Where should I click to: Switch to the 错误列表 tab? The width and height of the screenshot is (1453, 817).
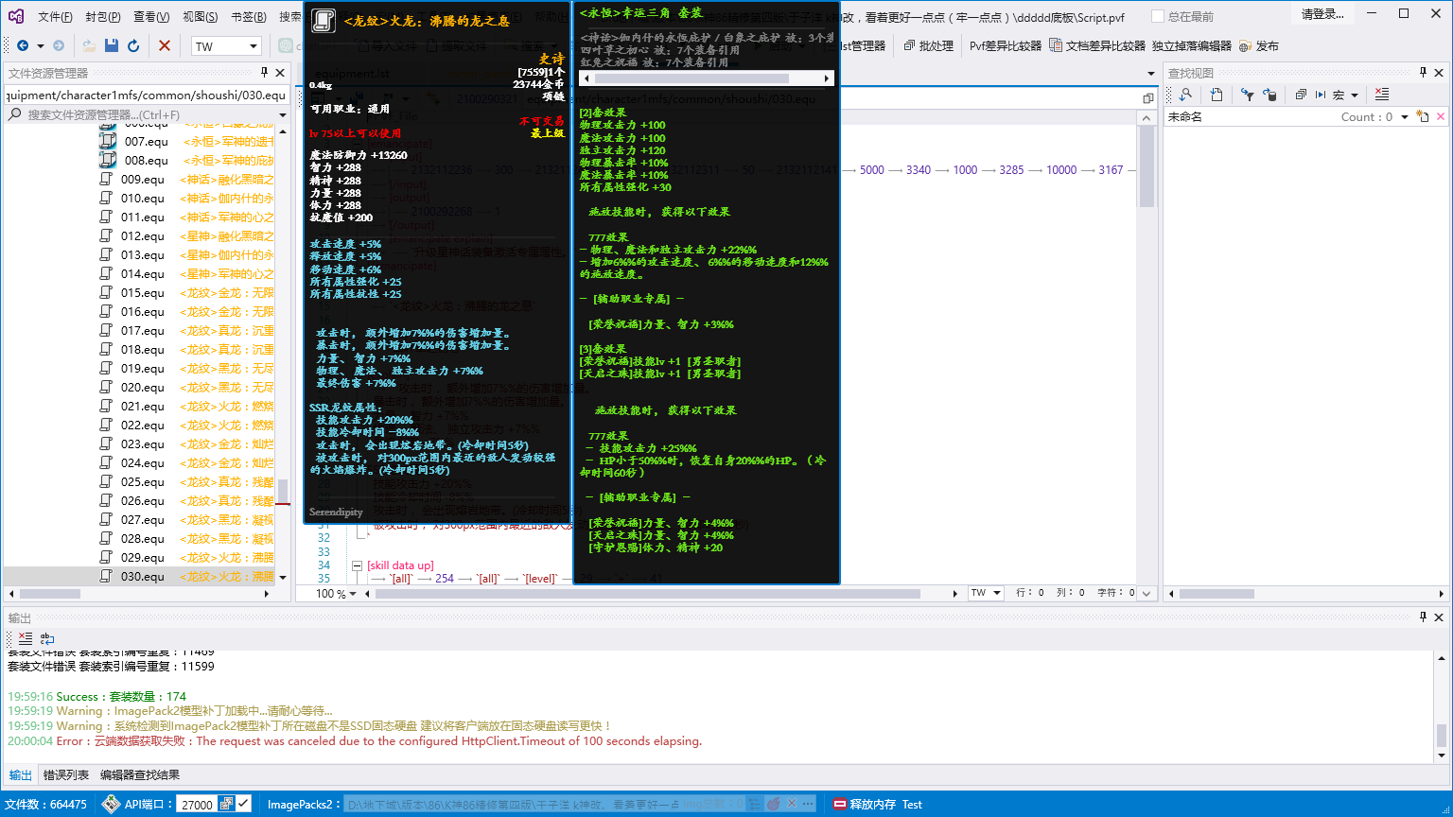click(x=68, y=775)
